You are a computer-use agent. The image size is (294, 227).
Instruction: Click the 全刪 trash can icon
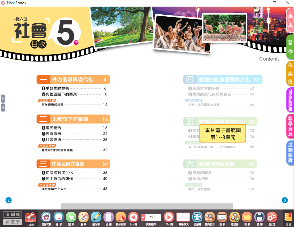(108, 217)
